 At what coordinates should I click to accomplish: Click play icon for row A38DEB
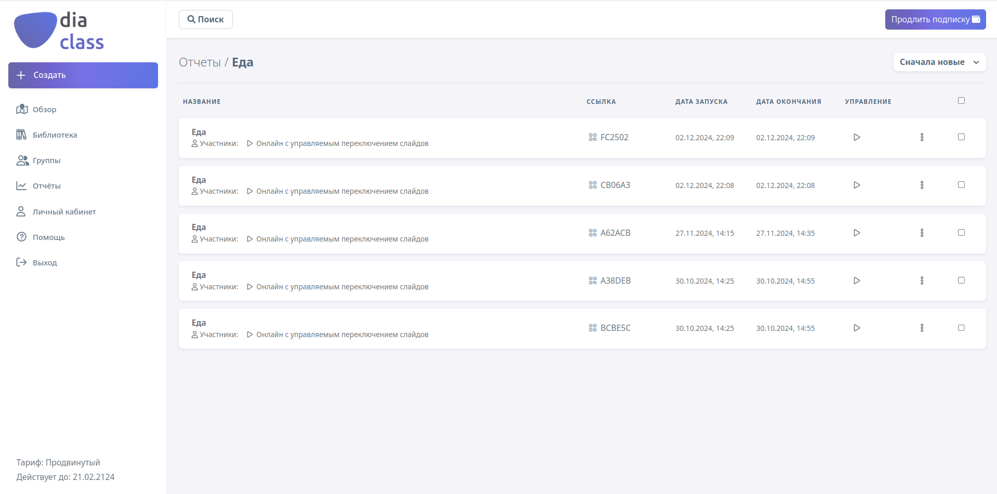(x=857, y=281)
